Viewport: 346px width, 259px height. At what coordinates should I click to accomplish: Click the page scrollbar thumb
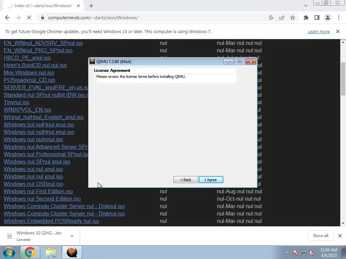(x=343, y=79)
